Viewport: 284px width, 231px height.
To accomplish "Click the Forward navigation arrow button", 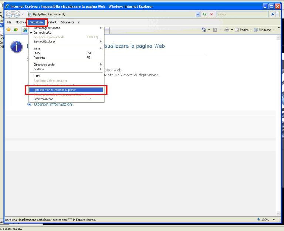I will (17, 14).
